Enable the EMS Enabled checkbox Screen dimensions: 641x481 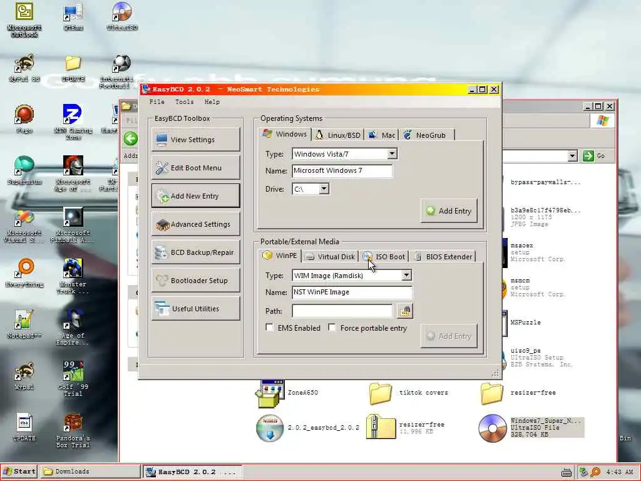(269, 327)
